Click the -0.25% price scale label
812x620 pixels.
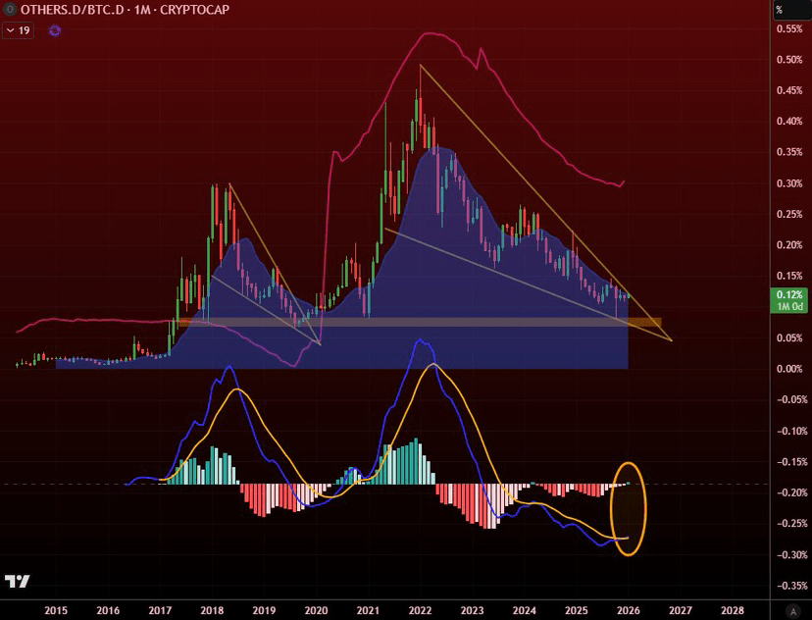791,524
